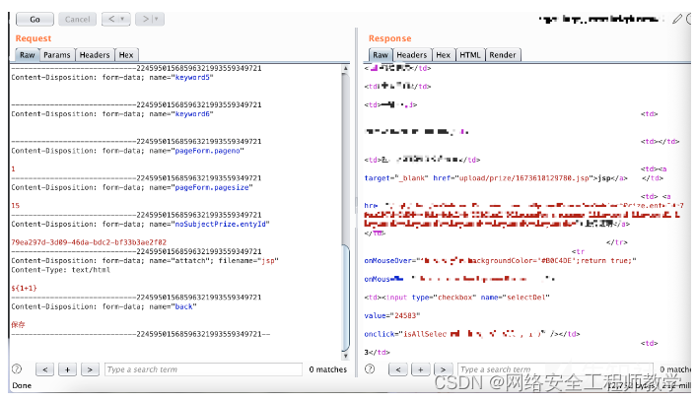
Task: Click the request 0 matches counter
Action: point(328,369)
